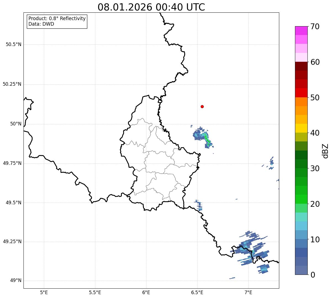
Task: Pick the magenta top swatch of colorbar
Action: tap(301, 31)
